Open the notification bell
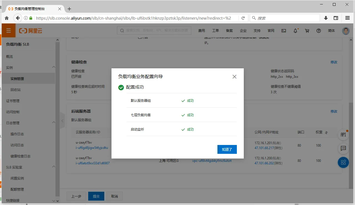Image resolution: width=355 pixels, height=205 pixels. (295, 31)
